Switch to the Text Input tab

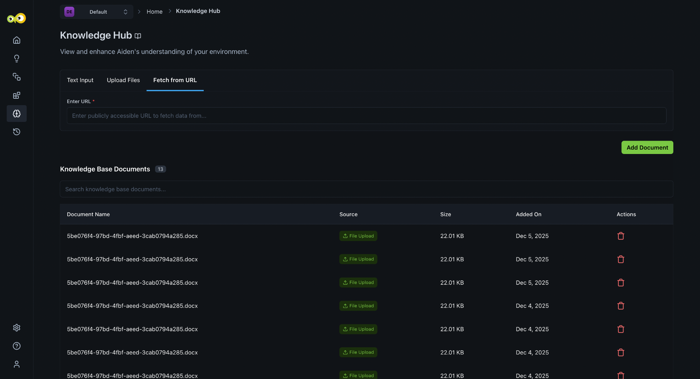coord(80,80)
